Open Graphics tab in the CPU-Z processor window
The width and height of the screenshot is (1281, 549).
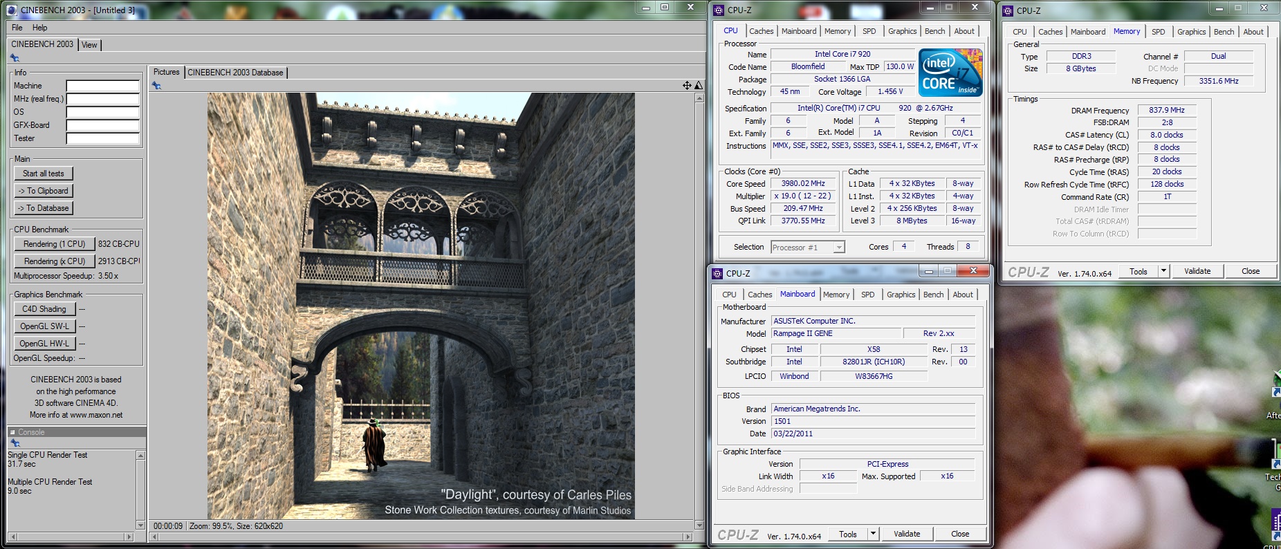903,31
